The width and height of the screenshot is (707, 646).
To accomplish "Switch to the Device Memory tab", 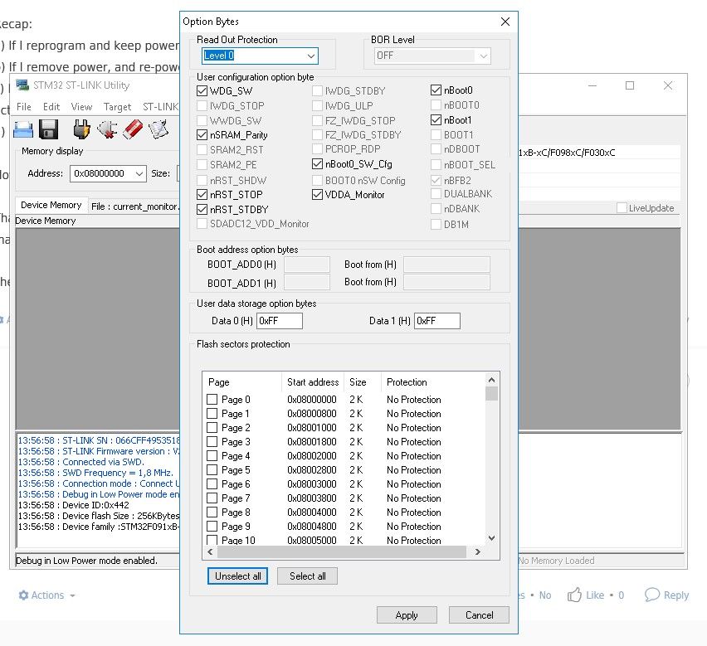I will [51, 206].
